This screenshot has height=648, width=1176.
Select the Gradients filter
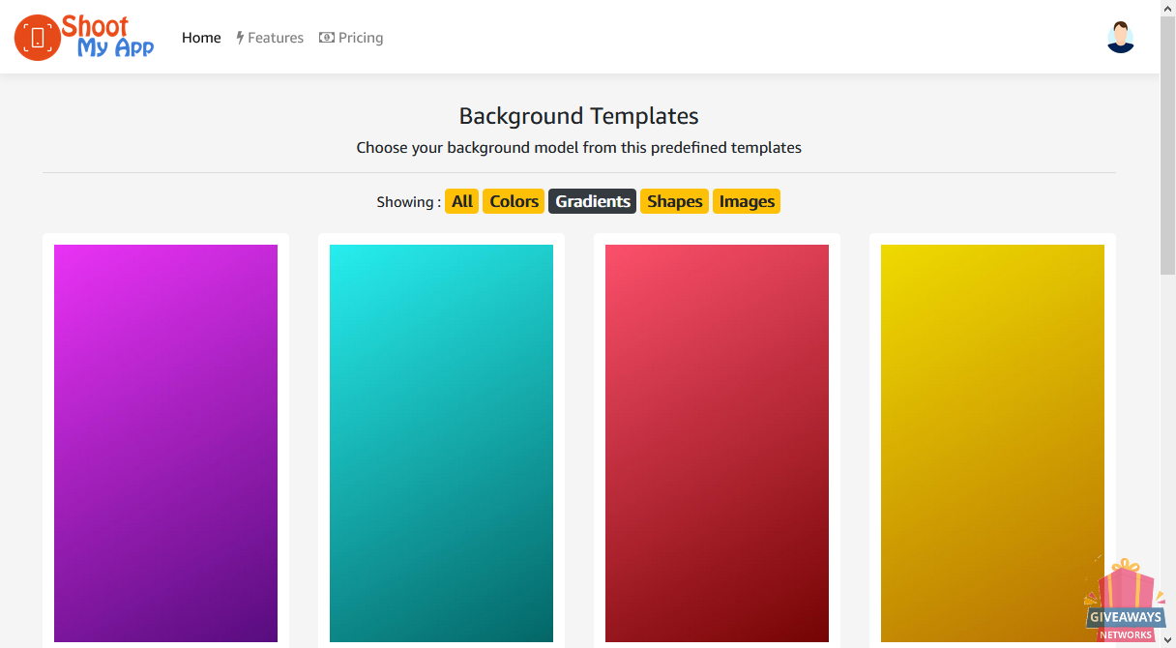(593, 201)
